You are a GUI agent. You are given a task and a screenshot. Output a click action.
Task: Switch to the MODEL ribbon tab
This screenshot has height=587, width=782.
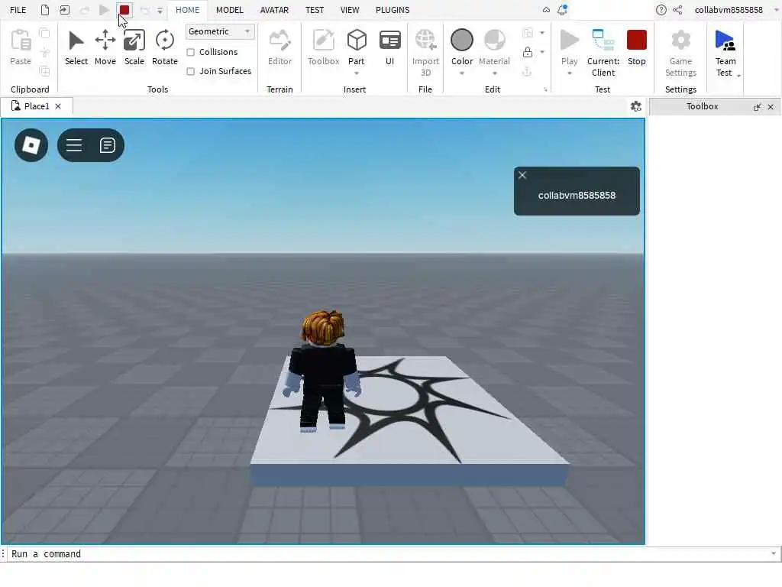[229, 10]
